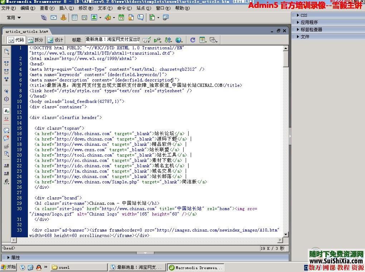This screenshot has width=365, height=272.
Task: Insert a date using the calendar icon
Action: pos(121,17)
